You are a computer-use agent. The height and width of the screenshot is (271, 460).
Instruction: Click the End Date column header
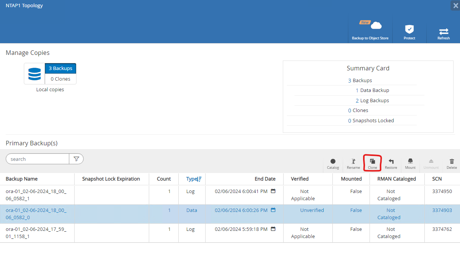click(265, 179)
